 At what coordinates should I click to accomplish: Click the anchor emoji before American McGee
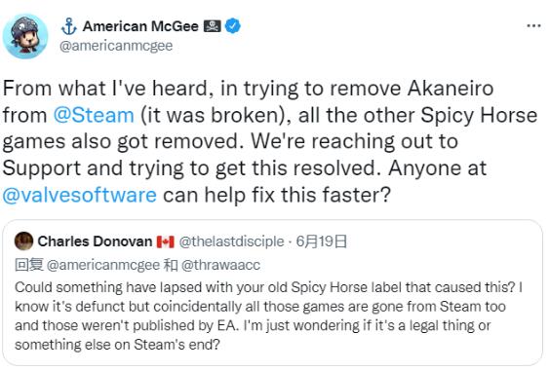pos(68,26)
